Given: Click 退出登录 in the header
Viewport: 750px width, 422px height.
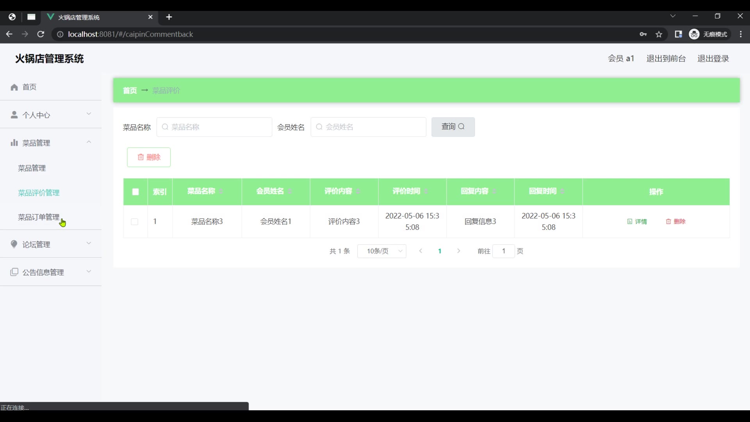Looking at the screenshot, I should pyautogui.click(x=713, y=59).
